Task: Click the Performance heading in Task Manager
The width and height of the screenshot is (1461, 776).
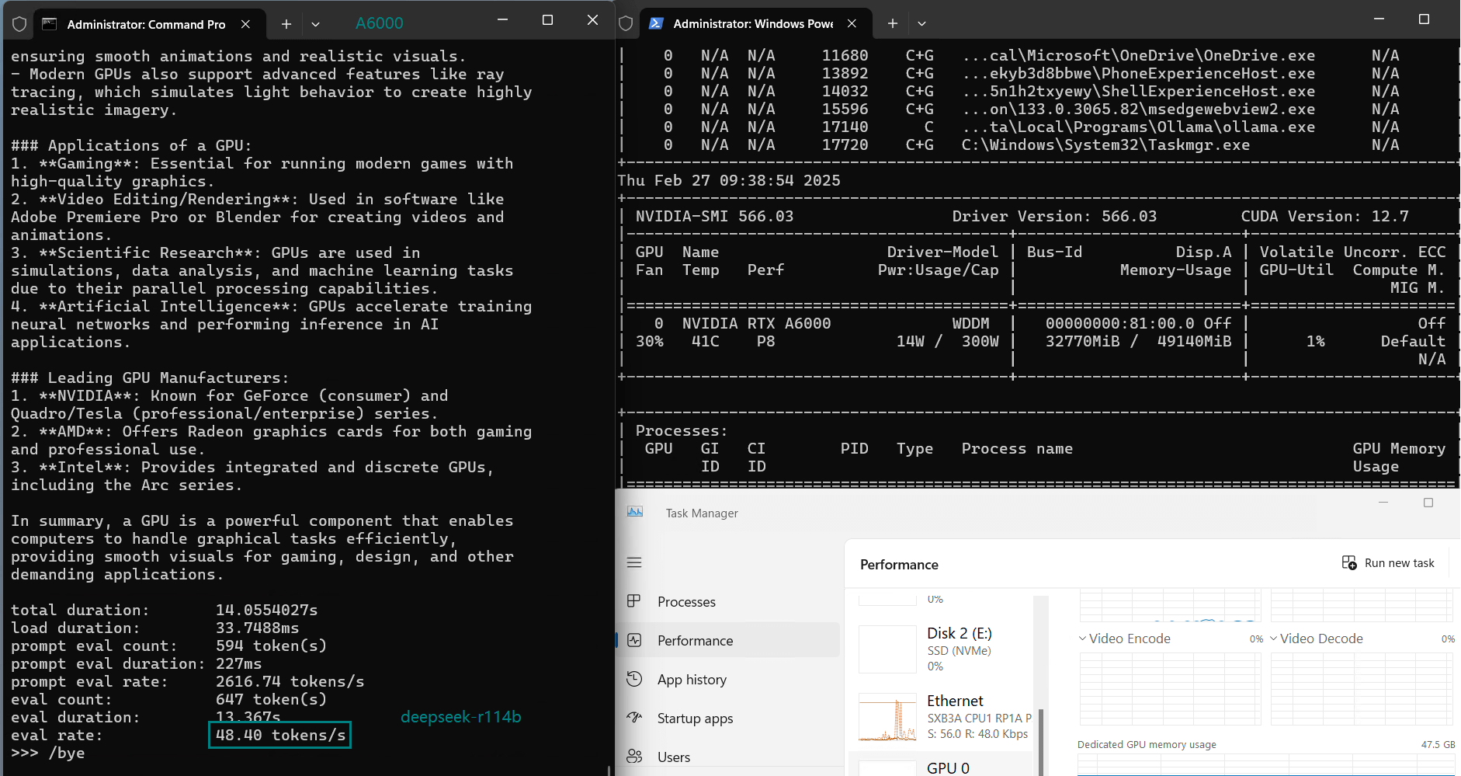Action: coord(899,565)
